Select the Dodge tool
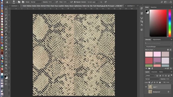 tap(6, 50)
